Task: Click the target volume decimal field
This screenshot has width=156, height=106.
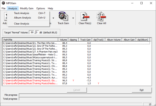Action: (x=37, y=32)
